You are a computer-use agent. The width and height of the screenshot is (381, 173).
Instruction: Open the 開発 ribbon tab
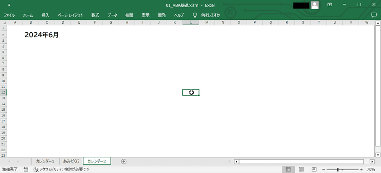(161, 15)
